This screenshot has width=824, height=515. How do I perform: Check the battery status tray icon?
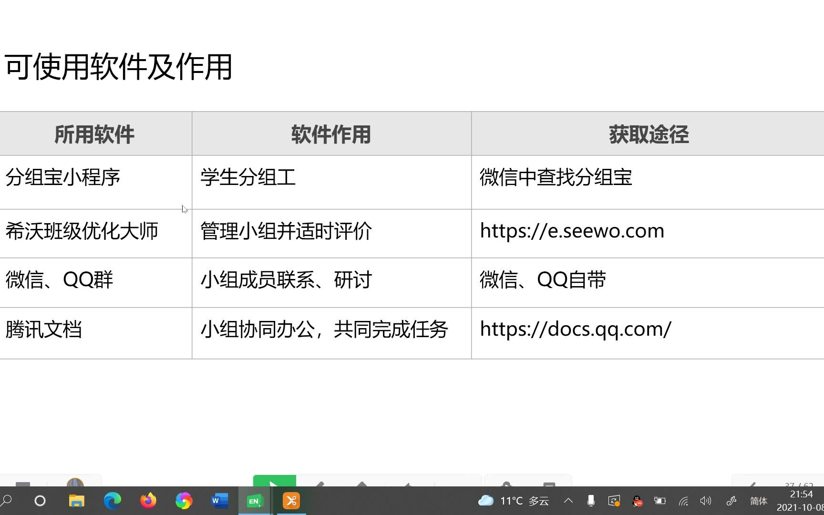click(660, 501)
